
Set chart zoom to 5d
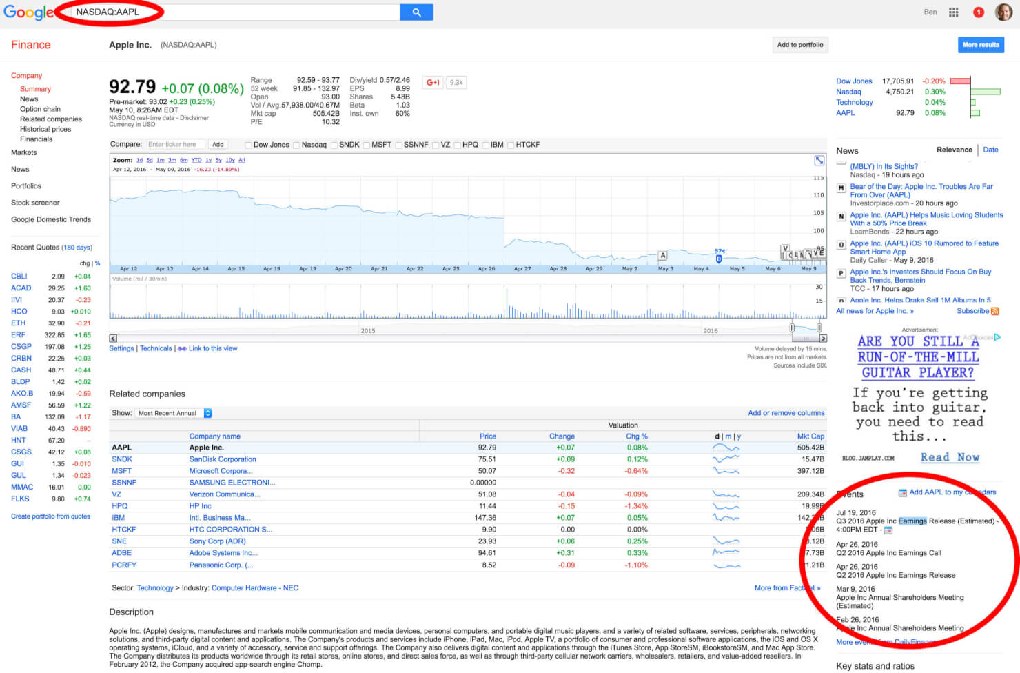point(150,160)
